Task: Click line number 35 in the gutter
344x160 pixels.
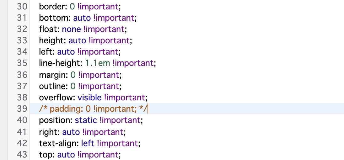Action: (22, 63)
